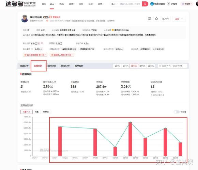Switch to the 视频分析 tab
The height and width of the screenshot is (170, 198).
tap(52, 66)
